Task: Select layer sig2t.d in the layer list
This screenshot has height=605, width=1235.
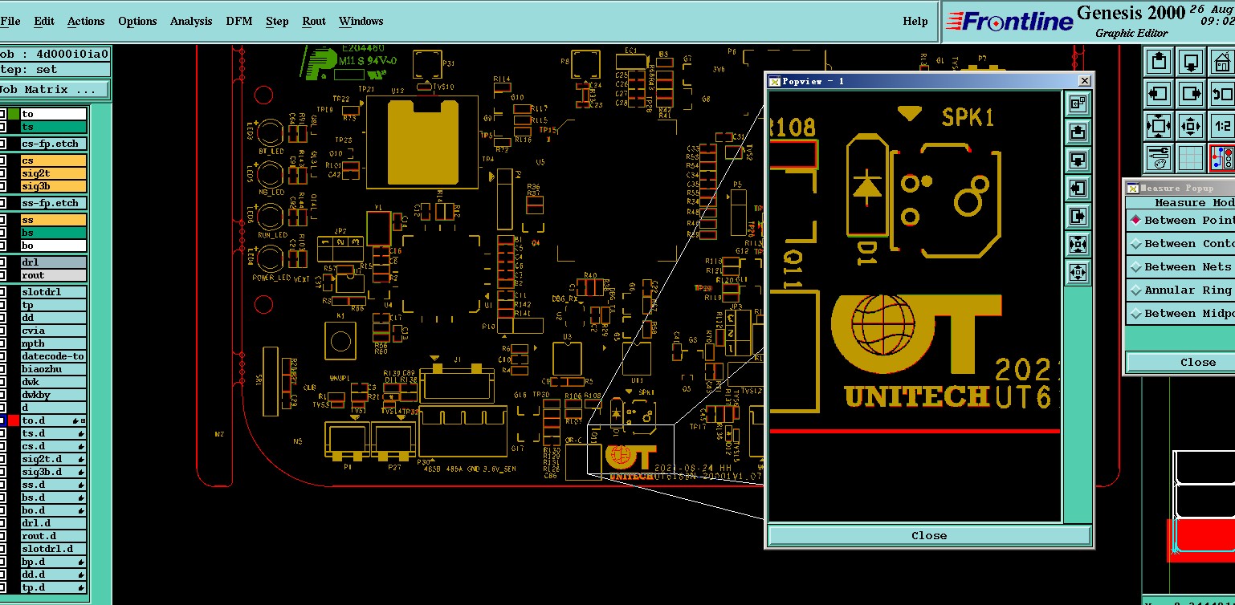Action: [x=53, y=459]
